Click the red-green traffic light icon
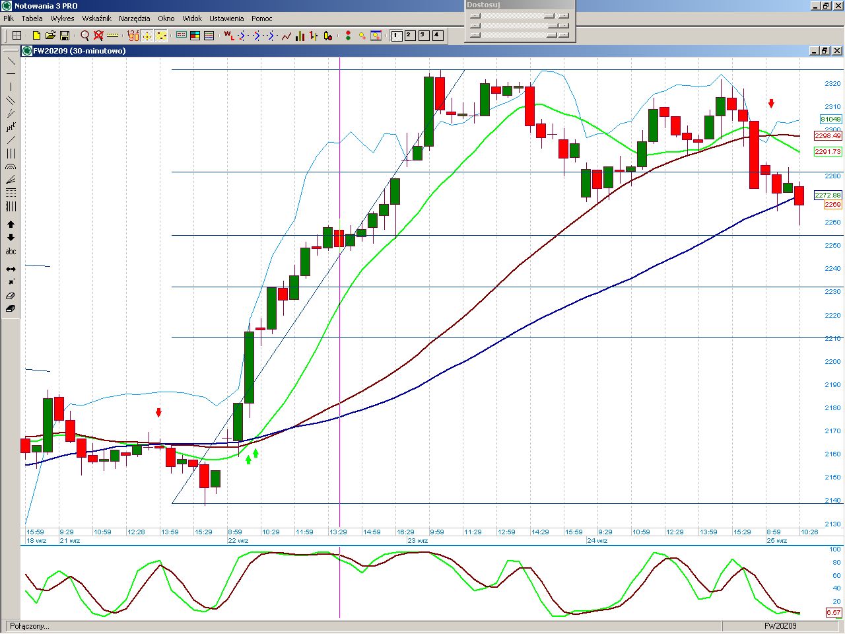 [x=348, y=36]
